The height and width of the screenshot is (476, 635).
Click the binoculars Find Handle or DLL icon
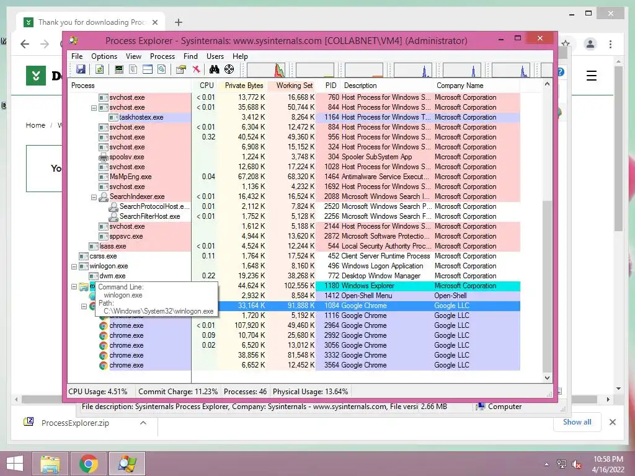(x=214, y=69)
